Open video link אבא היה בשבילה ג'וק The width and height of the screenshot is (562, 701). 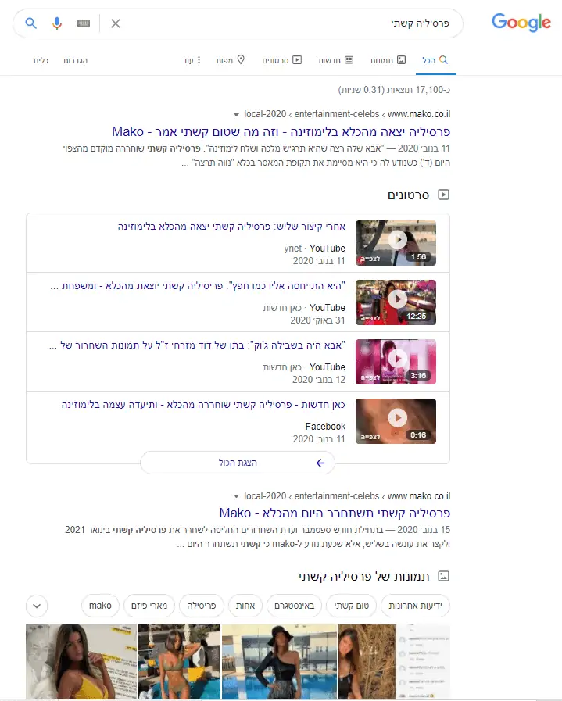(197, 345)
